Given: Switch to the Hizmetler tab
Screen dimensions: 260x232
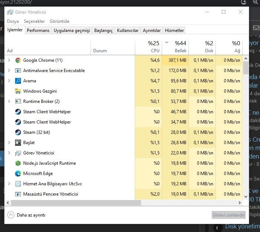Looking at the screenshot, I should (174, 31).
